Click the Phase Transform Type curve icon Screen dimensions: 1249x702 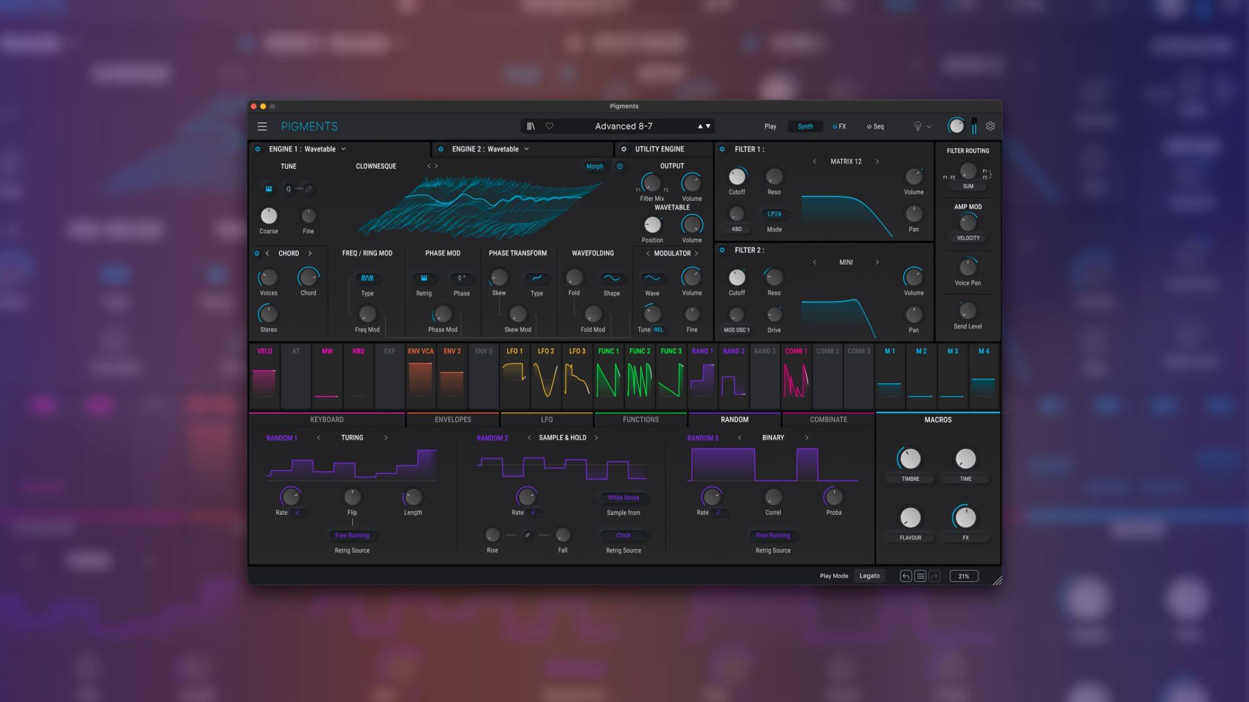pyautogui.click(x=536, y=278)
